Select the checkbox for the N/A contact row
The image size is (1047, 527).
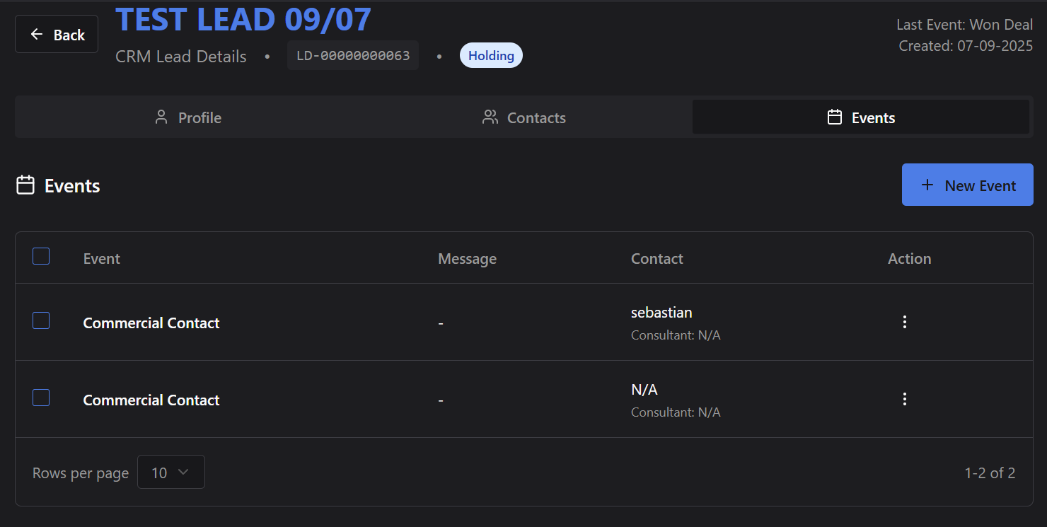point(41,398)
